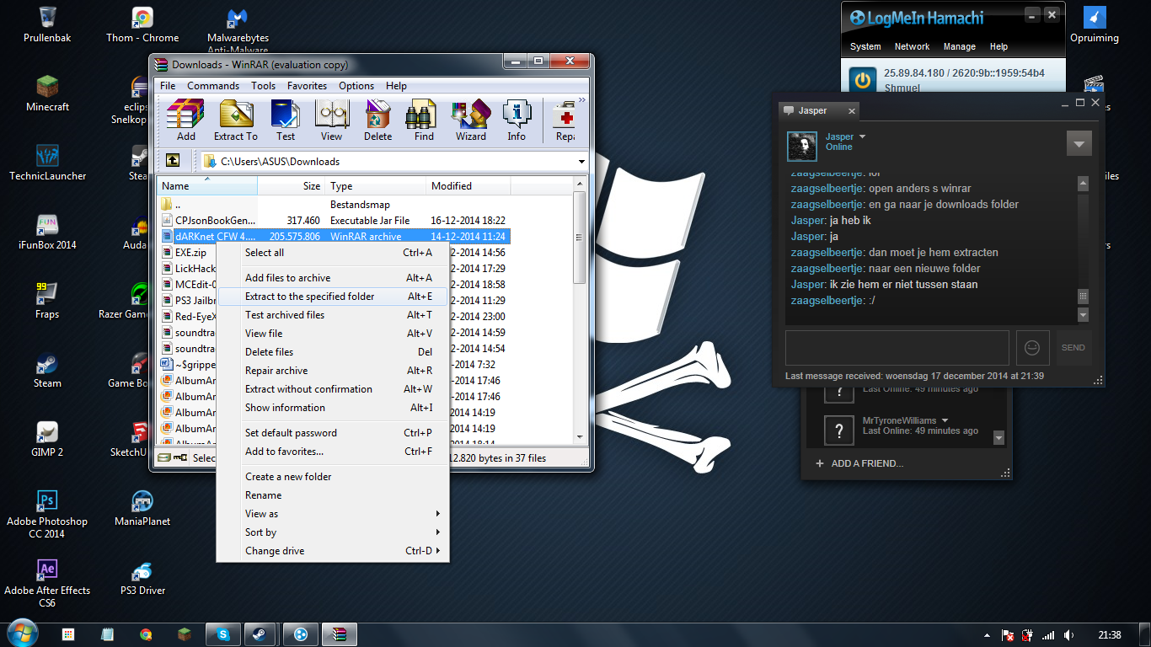Click the SEND button in chat
The height and width of the screenshot is (647, 1151).
pos(1073,348)
